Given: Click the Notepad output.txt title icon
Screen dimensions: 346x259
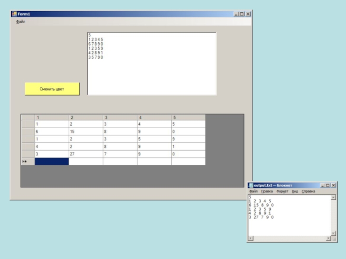Looking at the screenshot, I should pos(251,185).
